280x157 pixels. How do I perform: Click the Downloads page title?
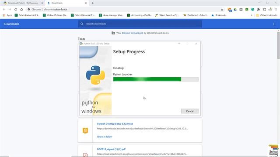(12, 24)
